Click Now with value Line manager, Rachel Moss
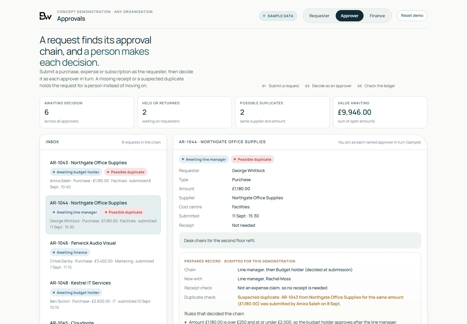 264,279
